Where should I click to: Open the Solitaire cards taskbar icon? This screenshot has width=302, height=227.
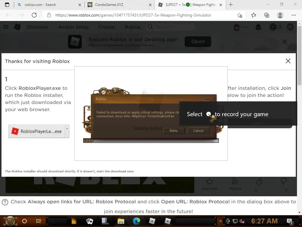coord(89,221)
